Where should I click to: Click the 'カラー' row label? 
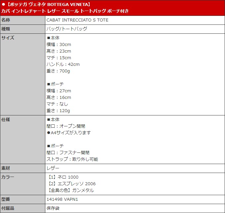(8, 177)
